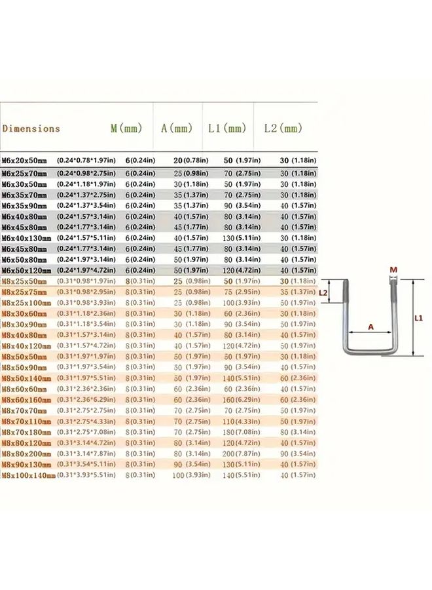This screenshot has height=590, width=432.
Task: Select the M(mm) column header
Action: (126, 128)
